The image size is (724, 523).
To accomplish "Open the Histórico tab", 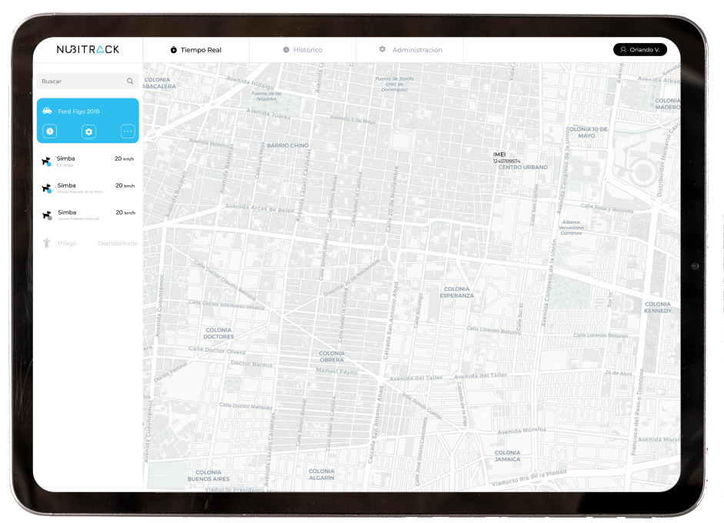I will click(302, 50).
